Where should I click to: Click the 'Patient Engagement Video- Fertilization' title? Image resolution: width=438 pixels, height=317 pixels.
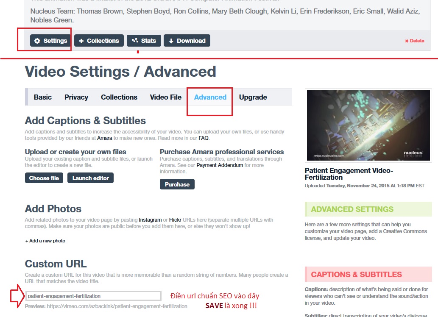pos(349,174)
